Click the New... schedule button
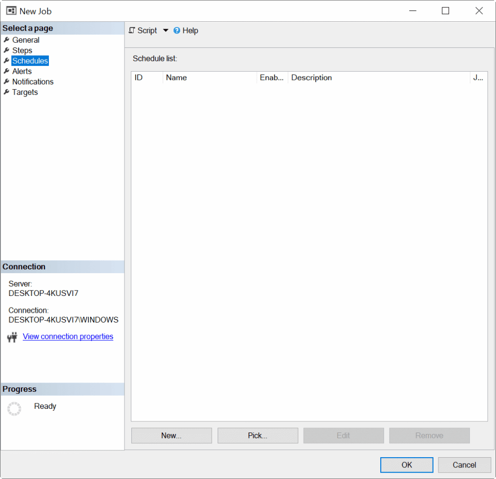The width and height of the screenshot is (496, 479). 171,435
